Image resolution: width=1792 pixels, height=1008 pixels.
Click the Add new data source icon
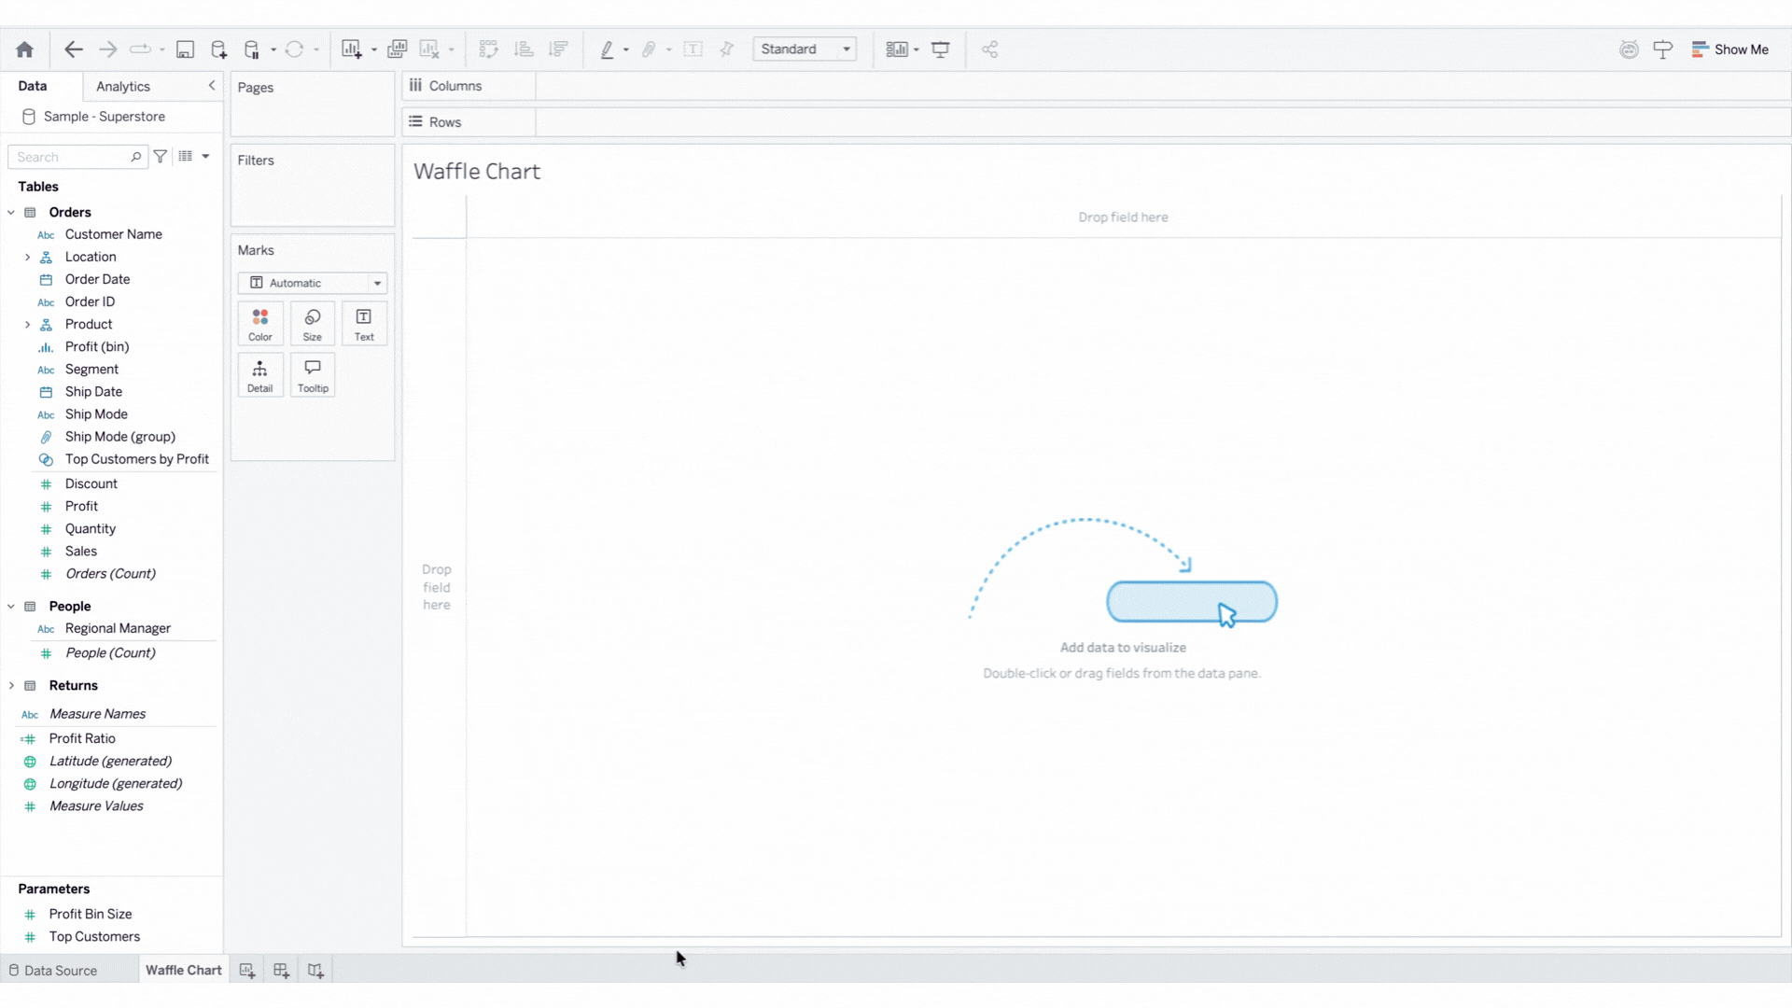point(218,49)
